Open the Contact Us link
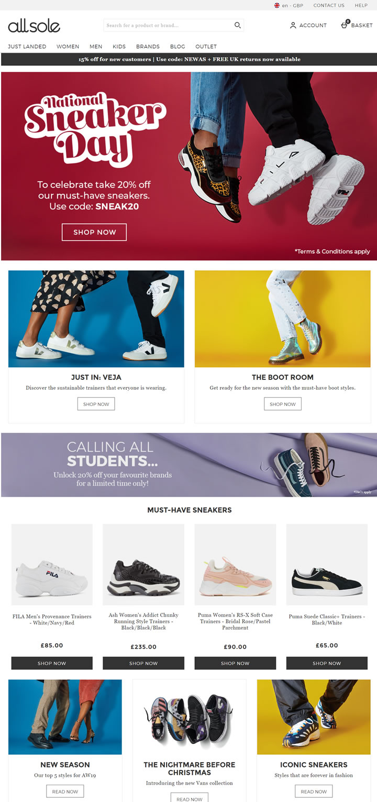The width and height of the screenshot is (377, 802). (329, 5)
